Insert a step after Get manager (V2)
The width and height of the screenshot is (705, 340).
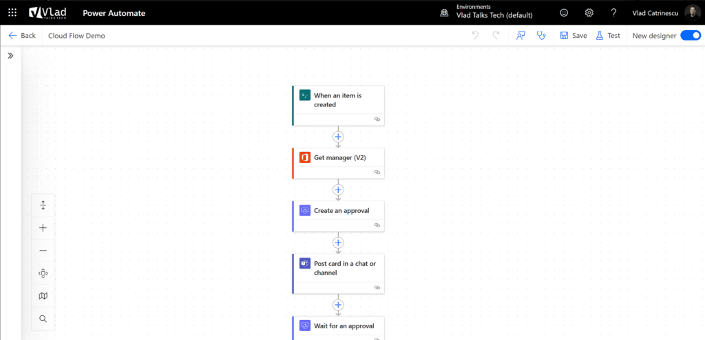point(338,190)
